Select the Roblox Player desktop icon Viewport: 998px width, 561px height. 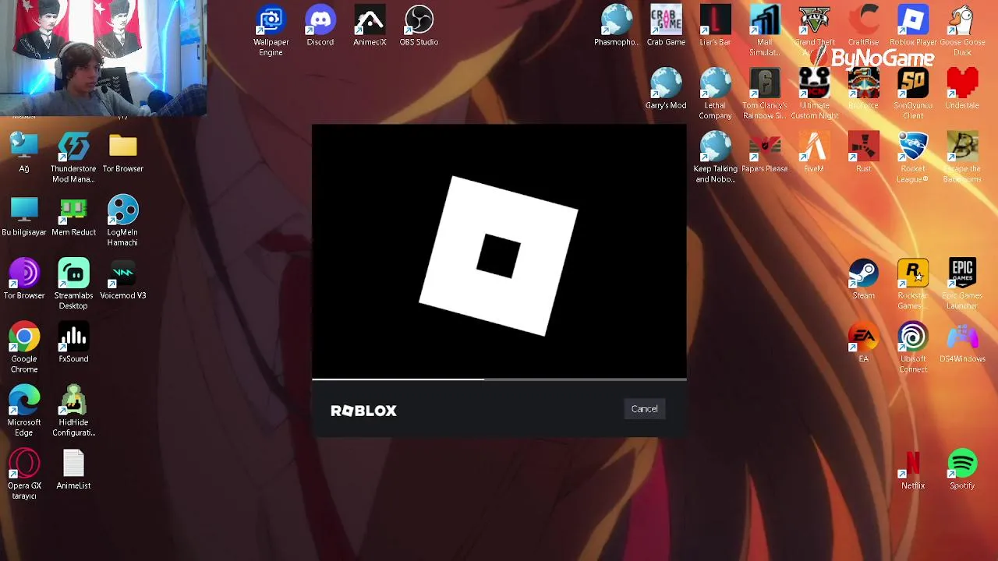[913, 26]
